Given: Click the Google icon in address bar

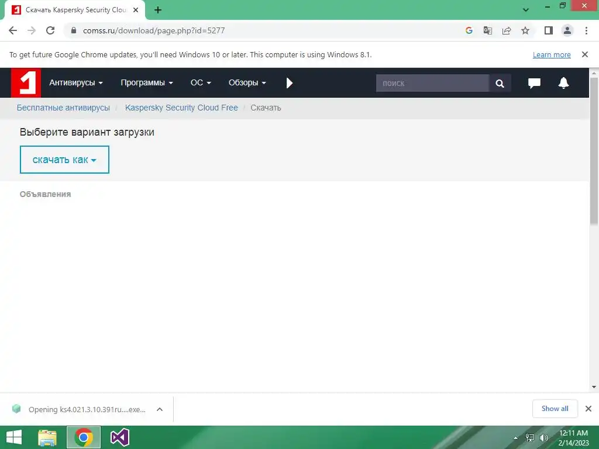Looking at the screenshot, I should pos(469,30).
